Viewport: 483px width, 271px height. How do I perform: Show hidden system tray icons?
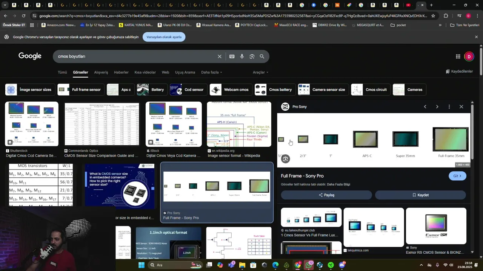[421, 265]
